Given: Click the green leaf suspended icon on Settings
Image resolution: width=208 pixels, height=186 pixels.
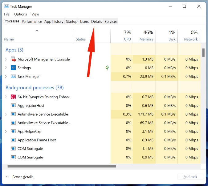Looking at the screenshot, I should (x=107, y=68).
